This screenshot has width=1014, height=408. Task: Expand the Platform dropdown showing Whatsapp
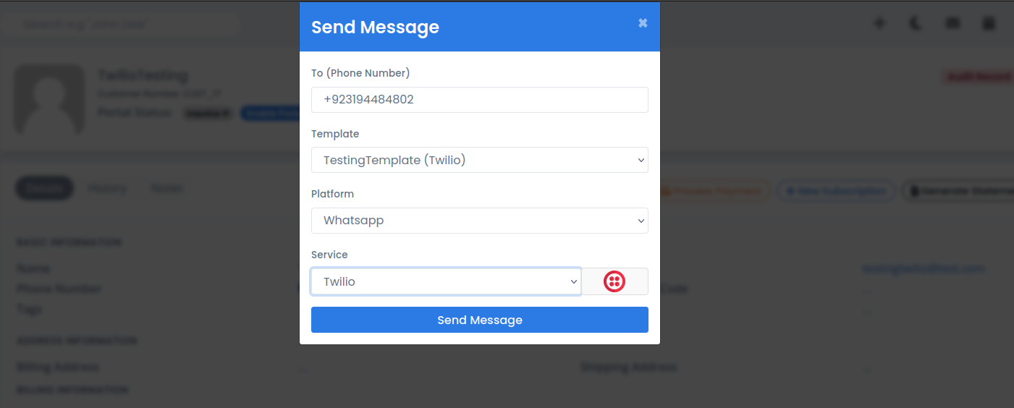click(480, 221)
